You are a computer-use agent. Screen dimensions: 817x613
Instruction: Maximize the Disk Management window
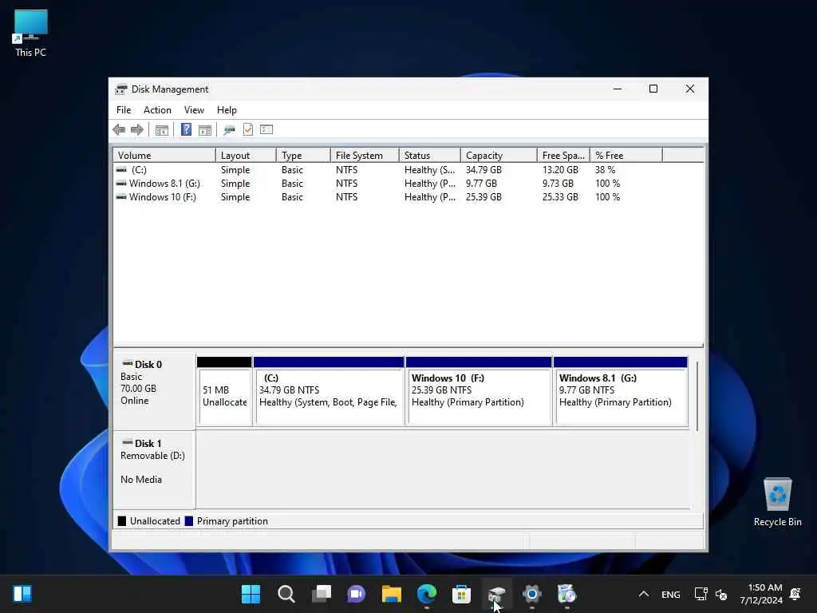[653, 89]
